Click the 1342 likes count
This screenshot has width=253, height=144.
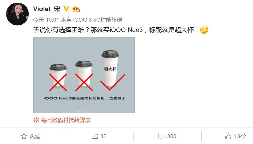pos(240,136)
